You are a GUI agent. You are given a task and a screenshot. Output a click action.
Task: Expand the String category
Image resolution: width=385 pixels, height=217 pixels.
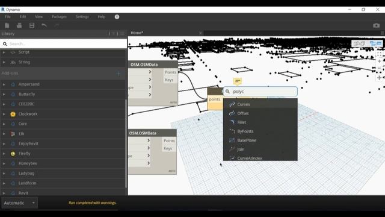coord(4,62)
